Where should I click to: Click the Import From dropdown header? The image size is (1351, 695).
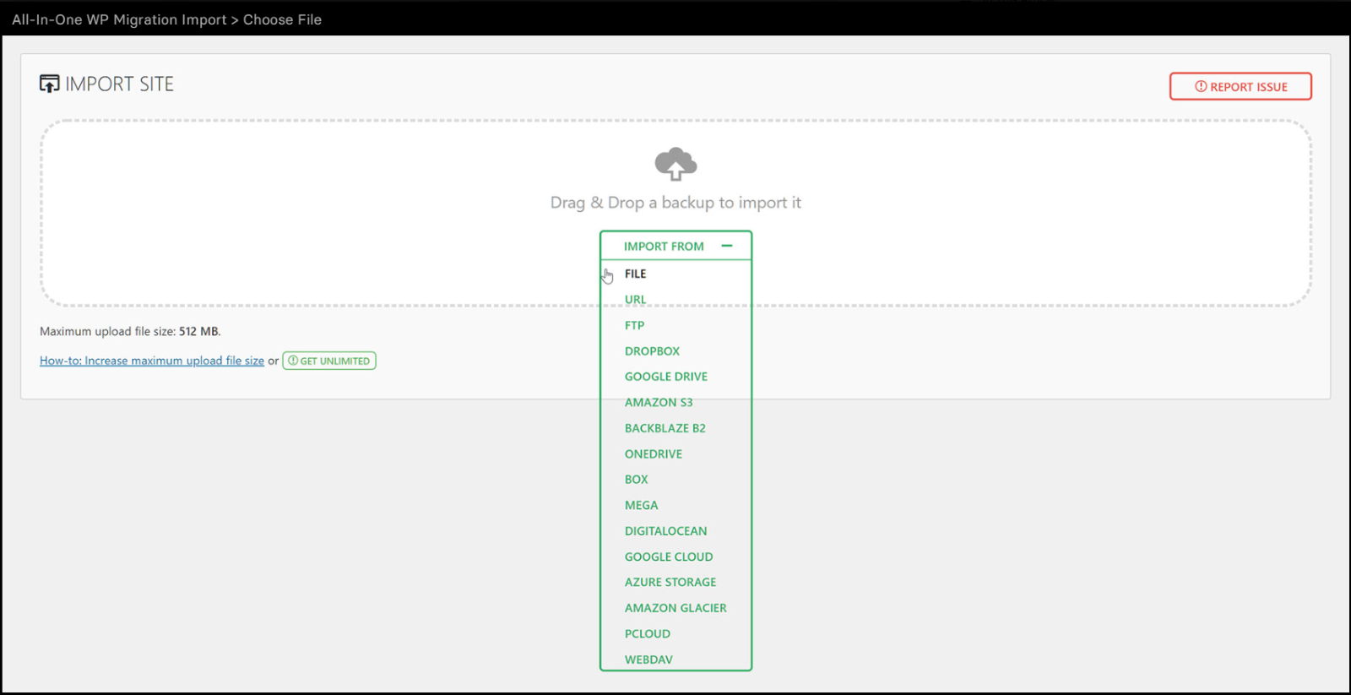click(675, 246)
